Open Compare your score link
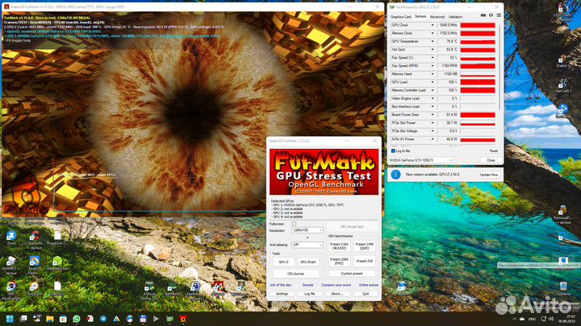The width and height of the screenshot is (581, 326). point(336,285)
